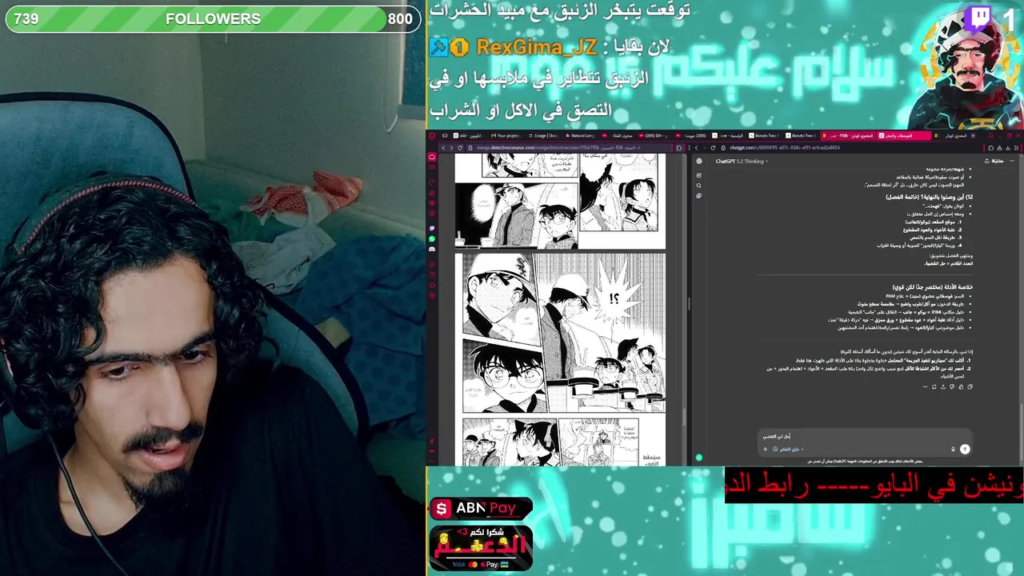
Task: Open the Discord shortcut in Opera sidebar
Action: coord(432,249)
